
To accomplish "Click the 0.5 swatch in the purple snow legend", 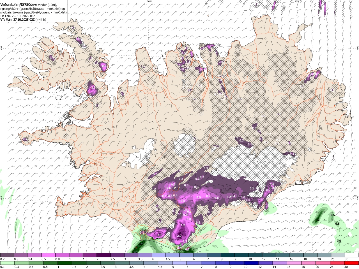I will (x=48, y=255).
